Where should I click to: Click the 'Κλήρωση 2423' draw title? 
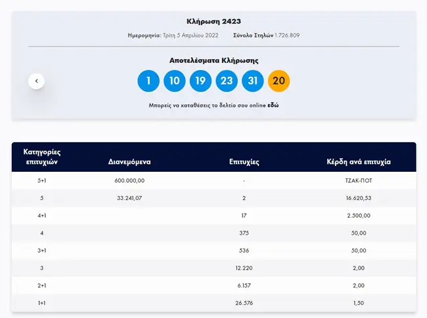pos(213,21)
